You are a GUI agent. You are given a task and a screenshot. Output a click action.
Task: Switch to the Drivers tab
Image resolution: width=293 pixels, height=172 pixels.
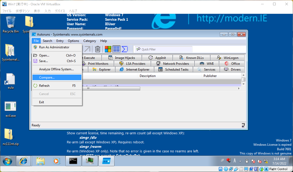232,69
